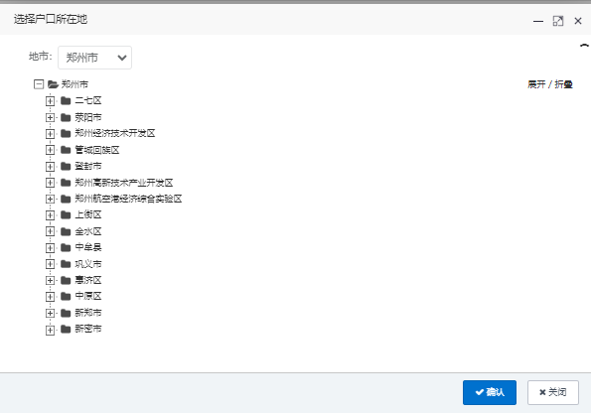Image resolution: width=591 pixels, height=413 pixels.
Task: Click the folder icon beside 荥阳市
Action: (x=66, y=117)
